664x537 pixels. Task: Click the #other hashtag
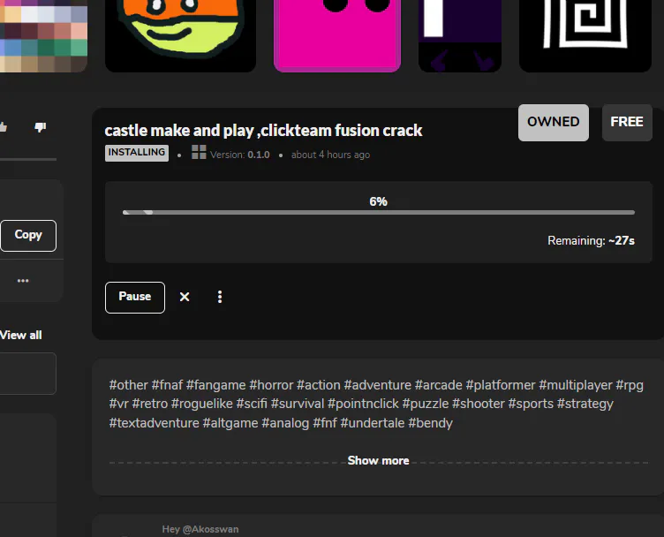129,385
